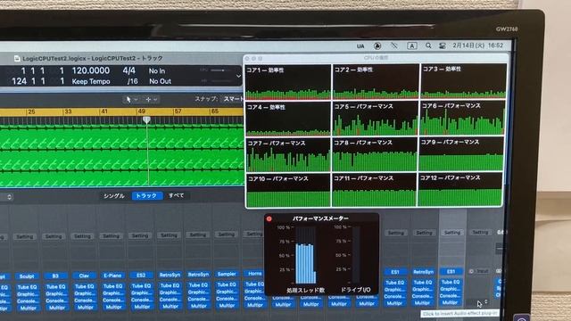Open the Keep Tempo mode menu
Image resolution: width=571 pixels, height=321 pixels.
tap(91, 81)
